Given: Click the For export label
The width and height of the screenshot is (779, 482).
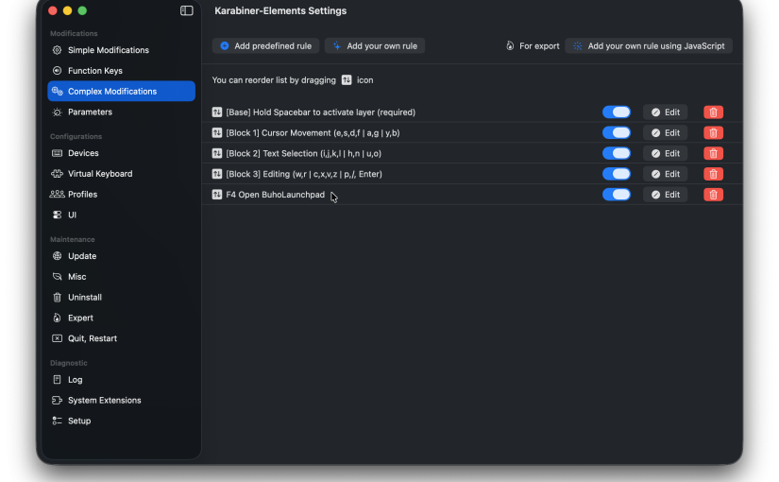Looking at the screenshot, I should click(x=539, y=45).
